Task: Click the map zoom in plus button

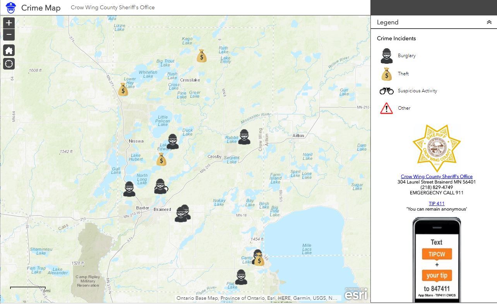Action: 9,22
